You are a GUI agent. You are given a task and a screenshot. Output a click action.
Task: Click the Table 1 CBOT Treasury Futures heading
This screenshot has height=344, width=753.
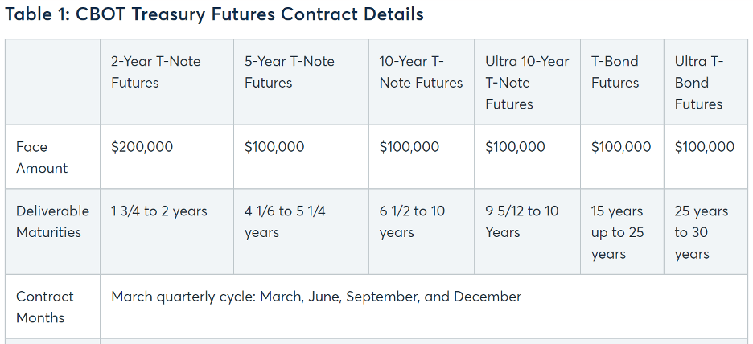tap(215, 14)
